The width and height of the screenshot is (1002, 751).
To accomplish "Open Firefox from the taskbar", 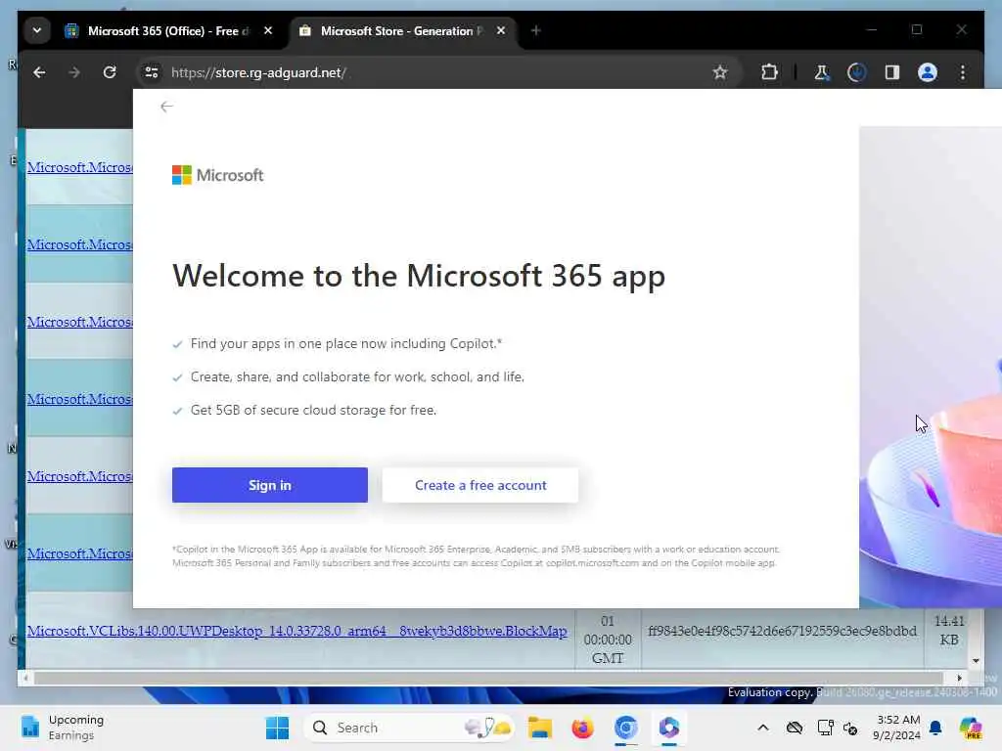I will point(583,728).
